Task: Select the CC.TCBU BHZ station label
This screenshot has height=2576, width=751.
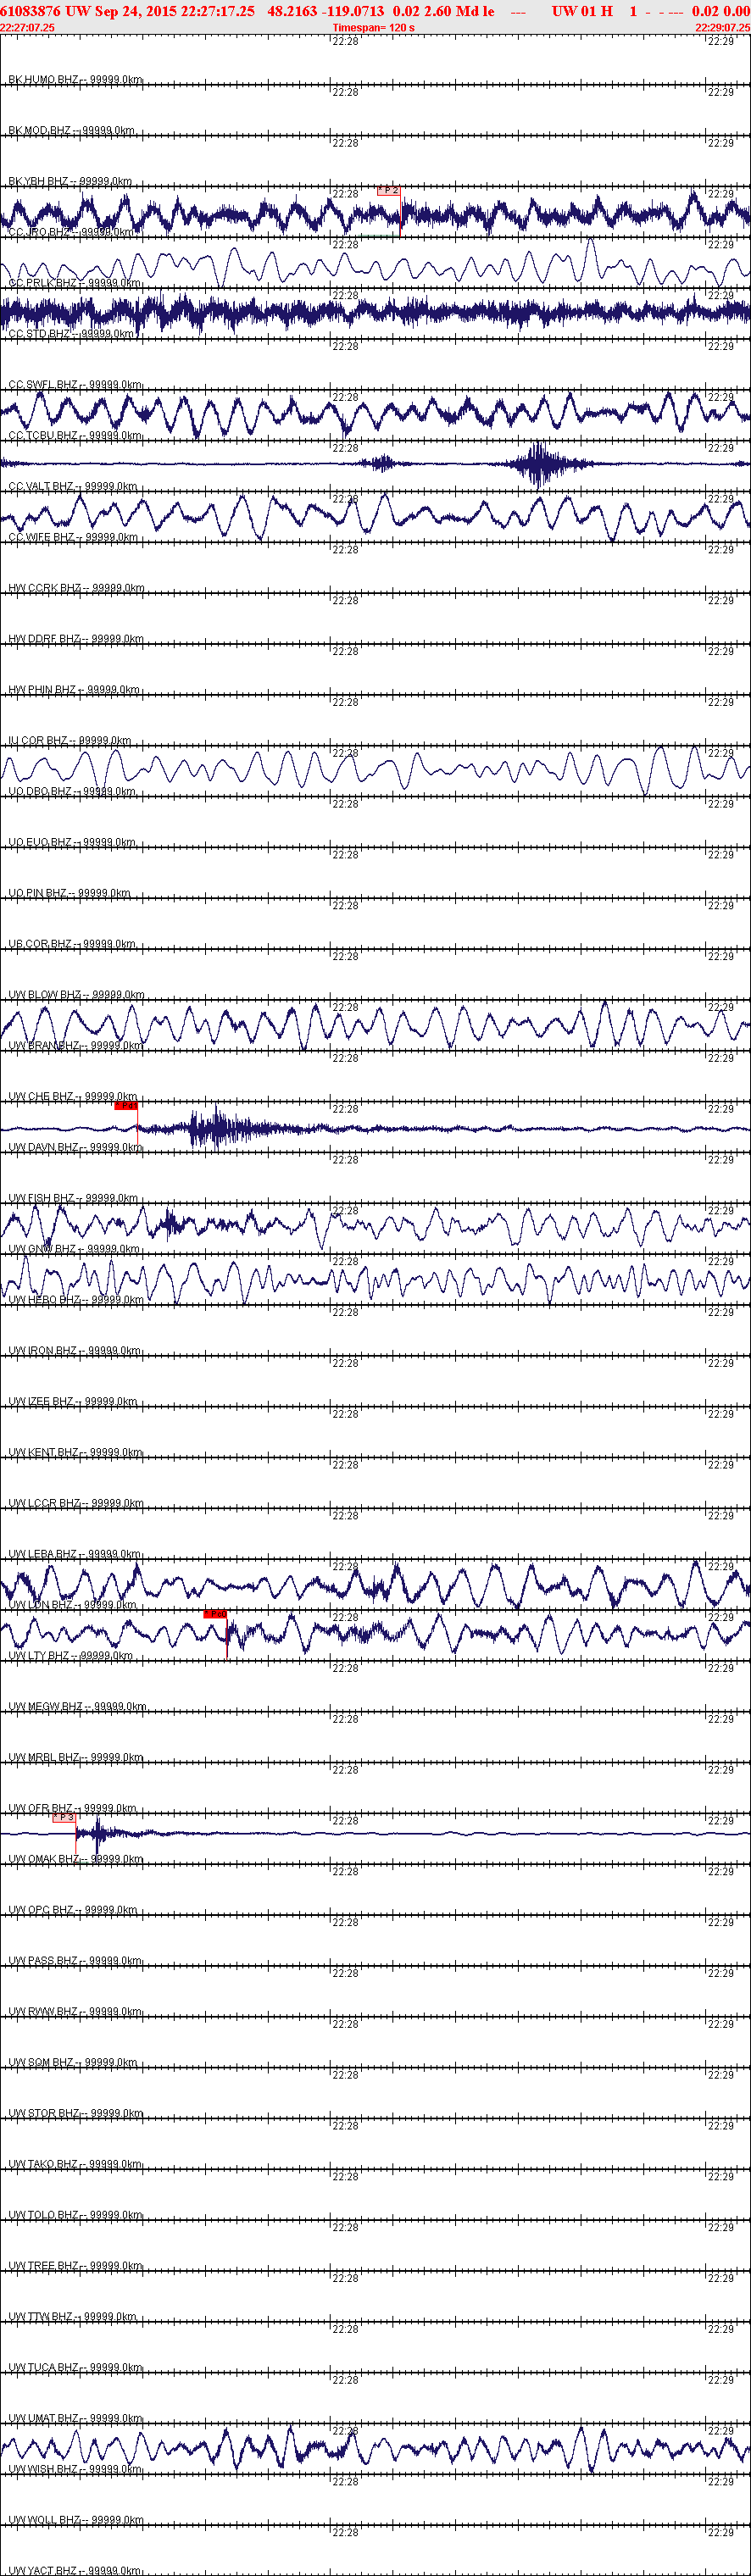Action: coord(75,436)
